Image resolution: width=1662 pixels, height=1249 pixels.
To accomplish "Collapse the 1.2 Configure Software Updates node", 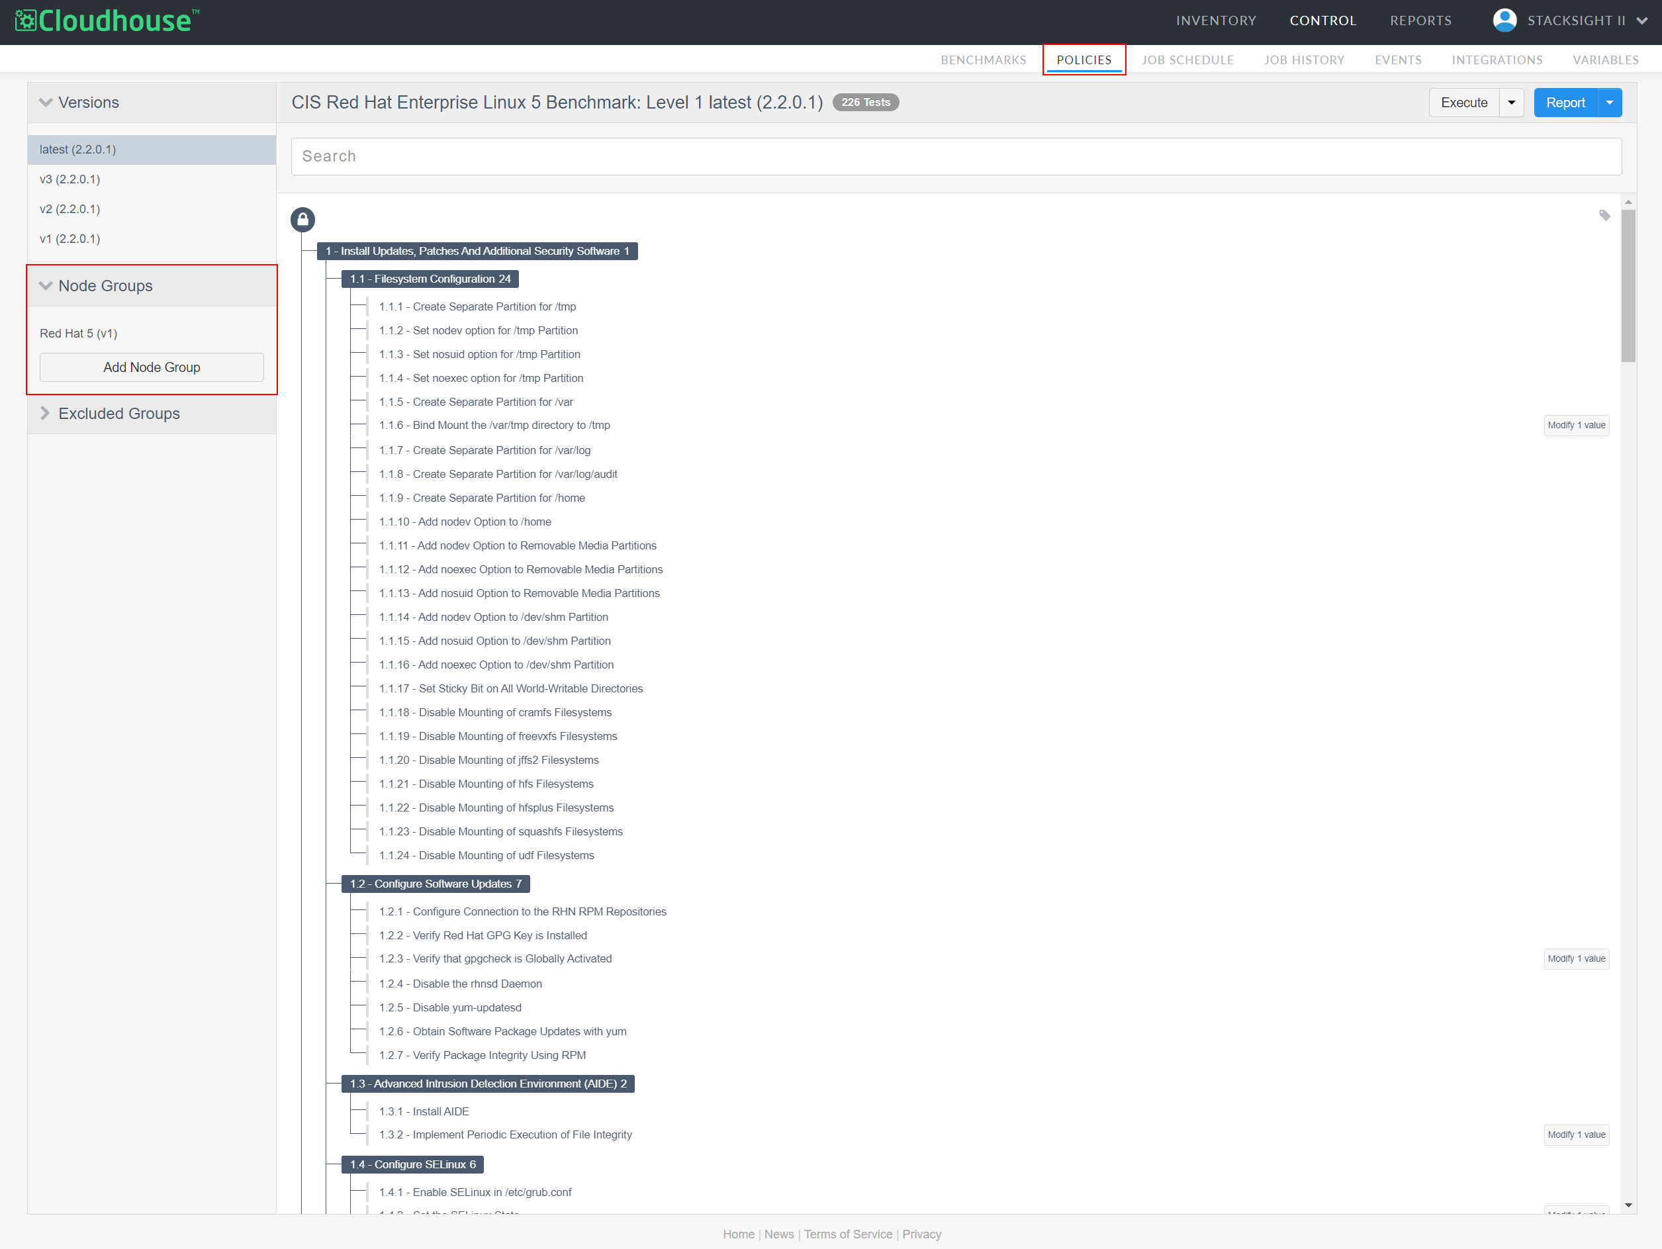I will (x=435, y=884).
